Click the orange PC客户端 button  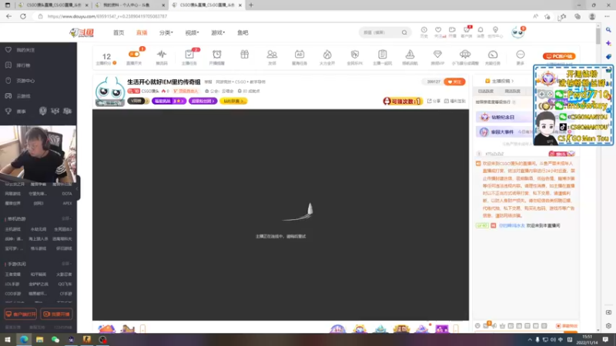click(559, 56)
